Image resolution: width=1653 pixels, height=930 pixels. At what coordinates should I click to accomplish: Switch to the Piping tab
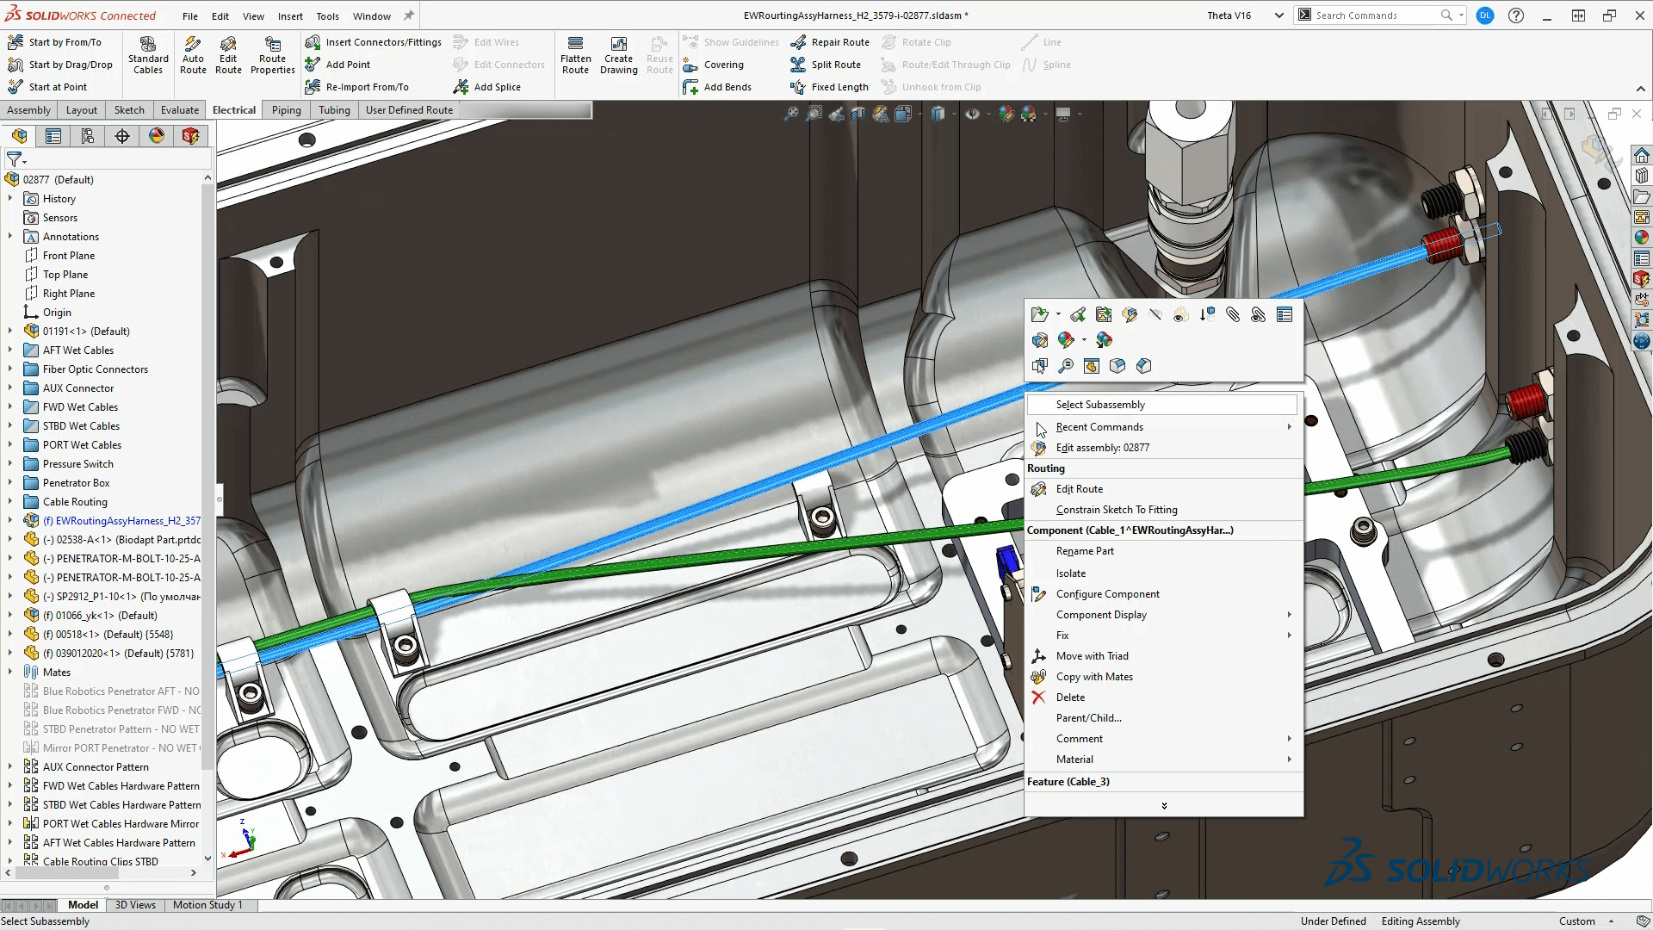point(286,110)
